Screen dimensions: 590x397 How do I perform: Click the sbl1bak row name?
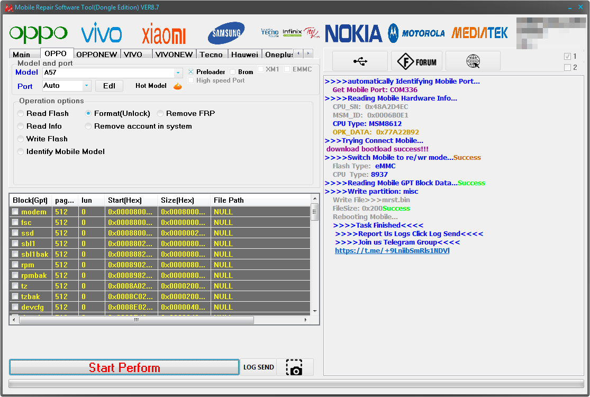tap(34, 255)
